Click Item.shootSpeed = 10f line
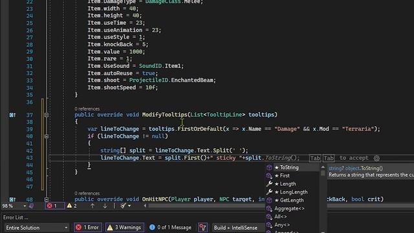The height and width of the screenshot is (233, 414). 122,87
